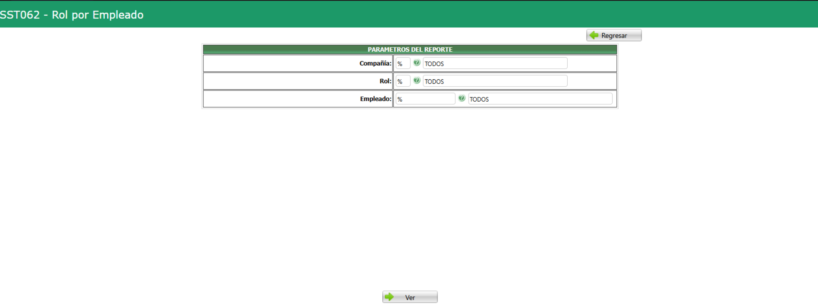The height and width of the screenshot is (306, 818).
Task: Click the Rol: label
Action: 385,81
